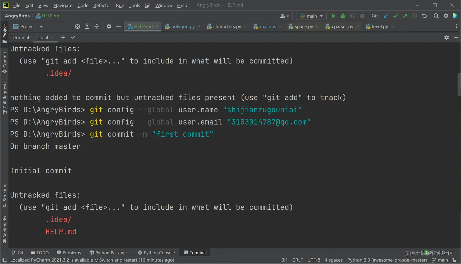The width and height of the screenshot is (461, 264).
Task: Click the Select Opened File target icon
Action: click(x=77, y=27)
